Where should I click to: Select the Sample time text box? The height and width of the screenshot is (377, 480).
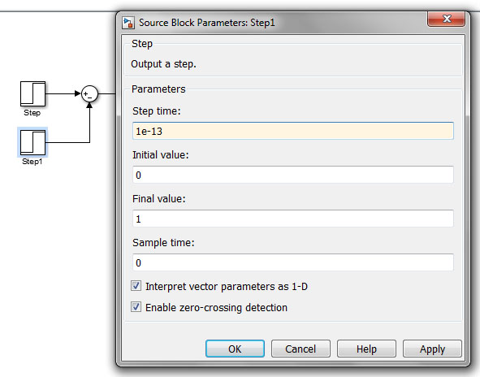pos(293,262)
